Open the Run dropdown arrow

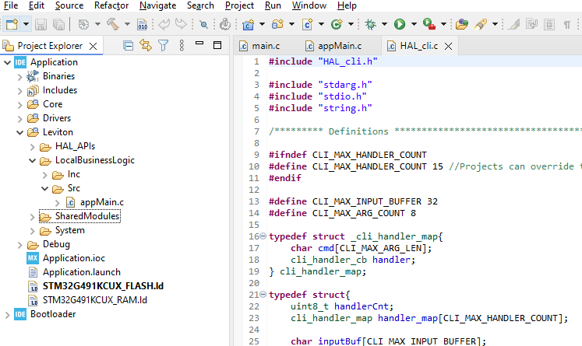(x=414, y=24)
